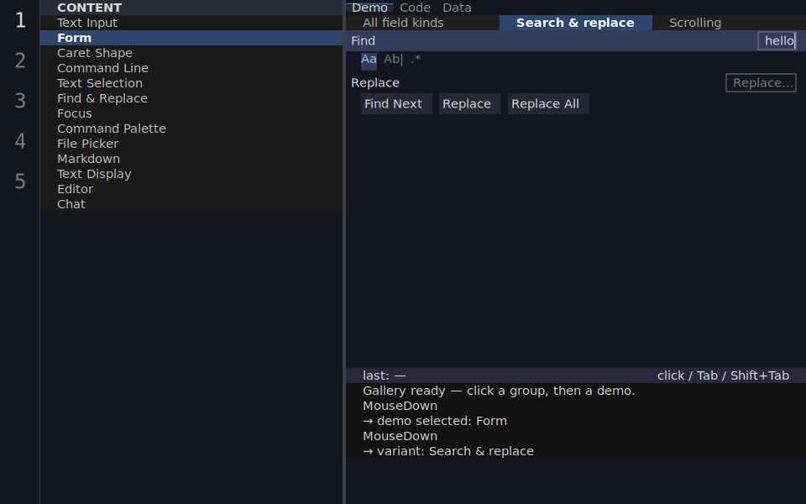Open the Find & Replace demo

point(191,98)
